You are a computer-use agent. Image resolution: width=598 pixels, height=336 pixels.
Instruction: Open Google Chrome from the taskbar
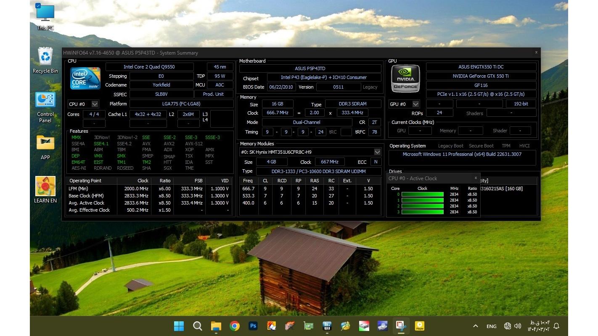pyautogui.click(x=235, y=326)
